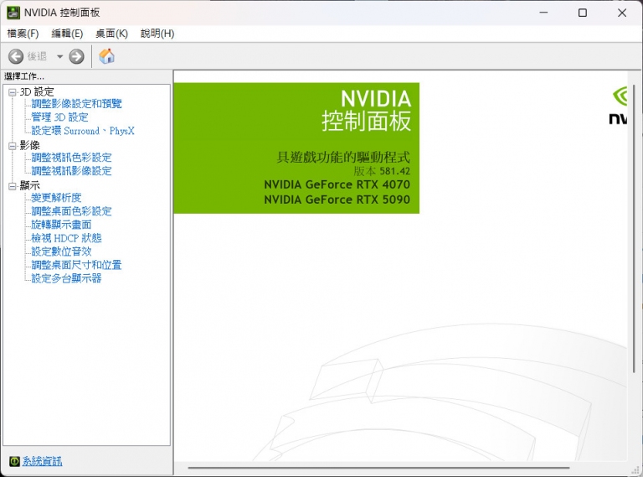Collapse the 3D 設定 tree node
The image size is (643, 477).
pos(12,91)
